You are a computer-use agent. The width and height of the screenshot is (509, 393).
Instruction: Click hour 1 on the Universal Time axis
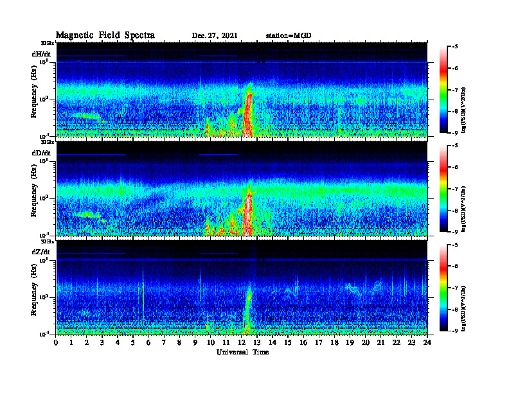[71, 343]
